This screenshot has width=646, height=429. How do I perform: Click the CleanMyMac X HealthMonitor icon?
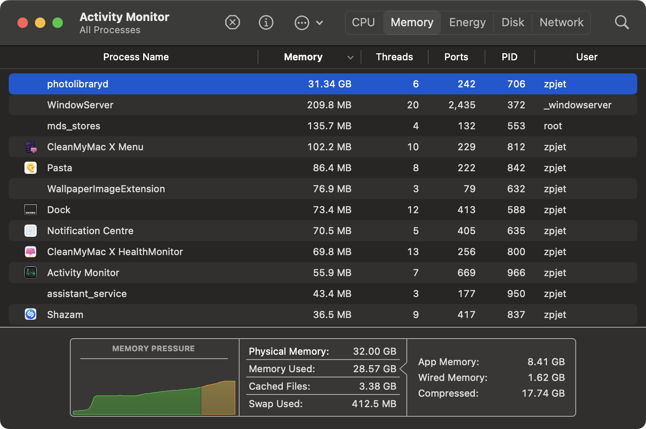pyautogui.click(x=31, y=252)
